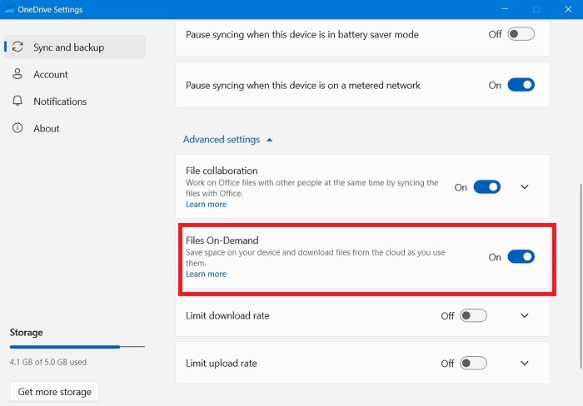Click the Get more storage button
The image size is (583, 406).
click(x=54, y=392)
